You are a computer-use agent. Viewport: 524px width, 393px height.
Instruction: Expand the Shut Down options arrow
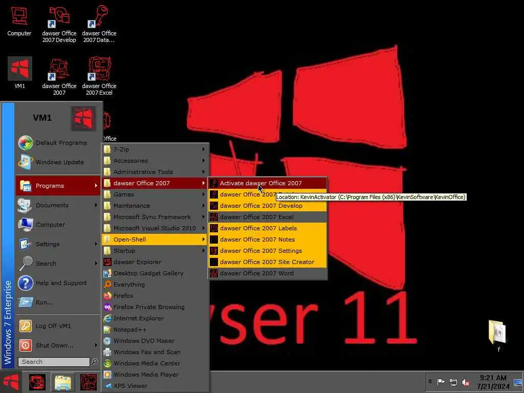click(x=96, y=345)
